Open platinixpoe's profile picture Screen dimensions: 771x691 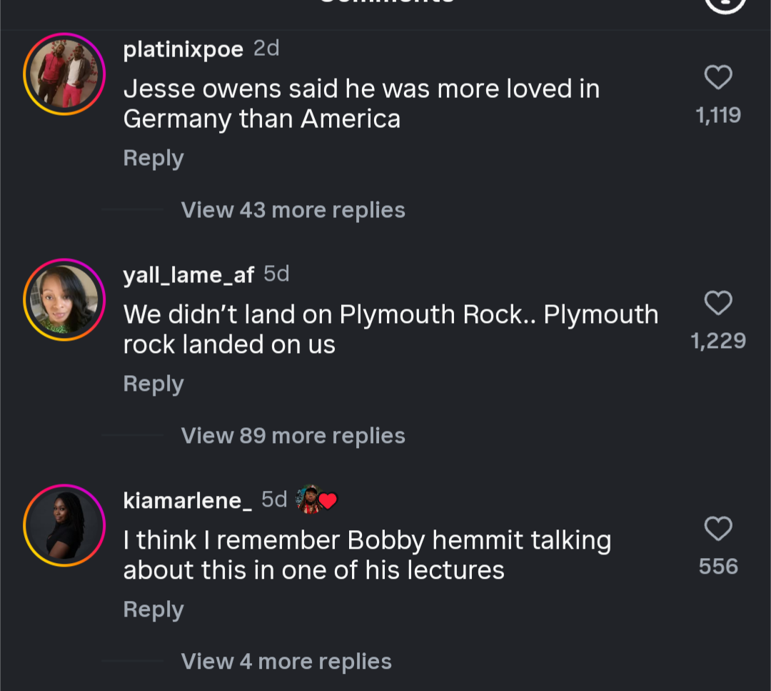[64, 74]
